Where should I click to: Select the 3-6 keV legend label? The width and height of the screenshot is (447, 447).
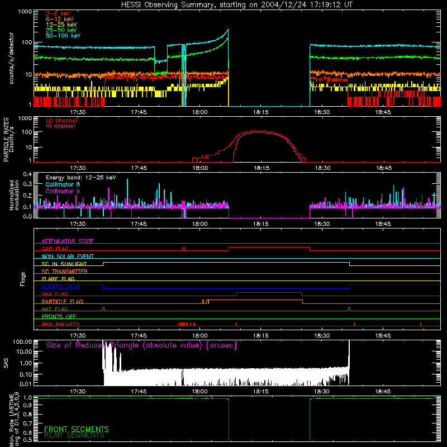(x=58, y=13)
